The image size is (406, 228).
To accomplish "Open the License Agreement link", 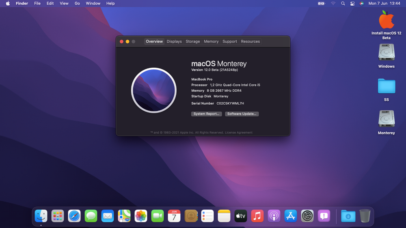I will 238,133.
